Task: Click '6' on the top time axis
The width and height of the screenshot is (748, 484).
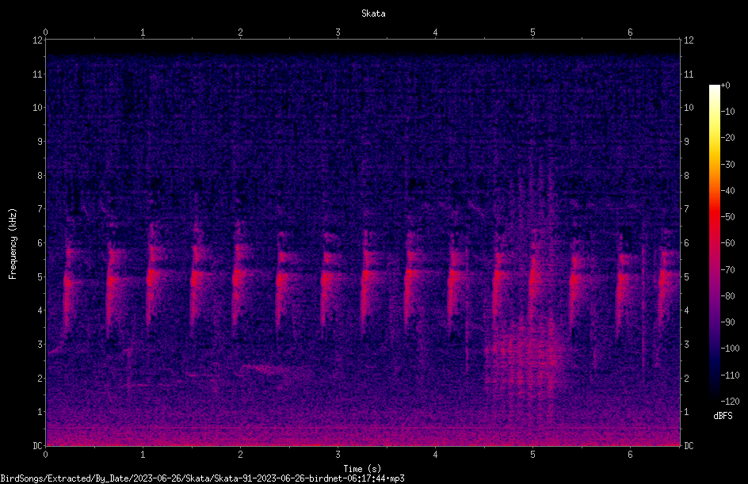Action: (x=630, y=32)
